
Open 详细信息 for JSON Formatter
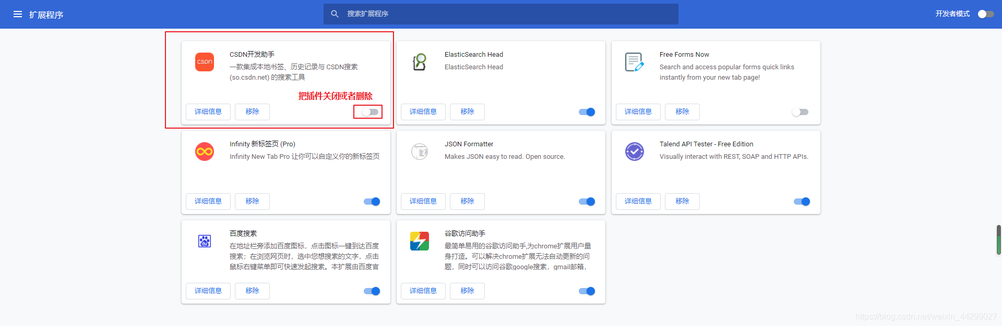tap(423, 202)
